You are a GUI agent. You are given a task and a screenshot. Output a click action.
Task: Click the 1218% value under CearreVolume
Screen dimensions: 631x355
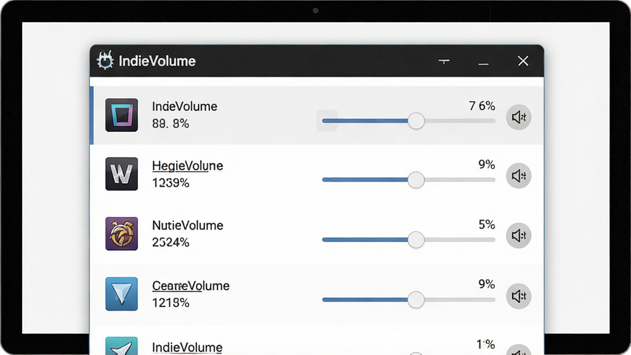tap(171, 303)
